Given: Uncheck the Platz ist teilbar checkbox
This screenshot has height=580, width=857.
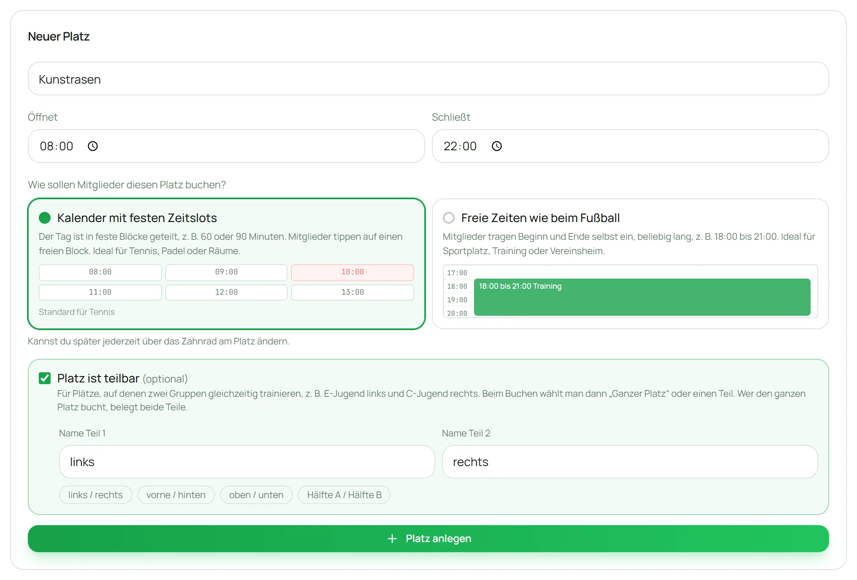Looking at the screenshot, I should click(x=45, y=378).
